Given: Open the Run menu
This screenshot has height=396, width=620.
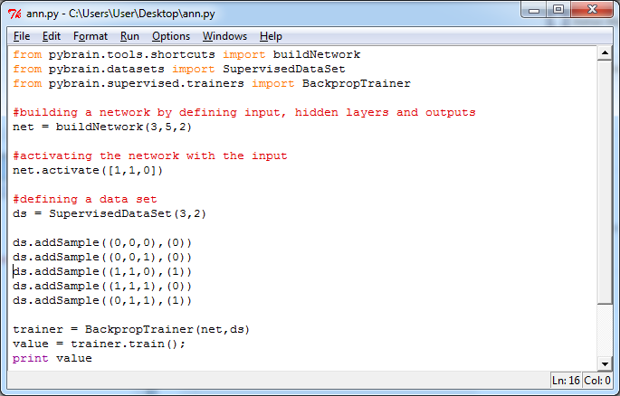Looking at the screenshot, I should [x=129, y=36].
